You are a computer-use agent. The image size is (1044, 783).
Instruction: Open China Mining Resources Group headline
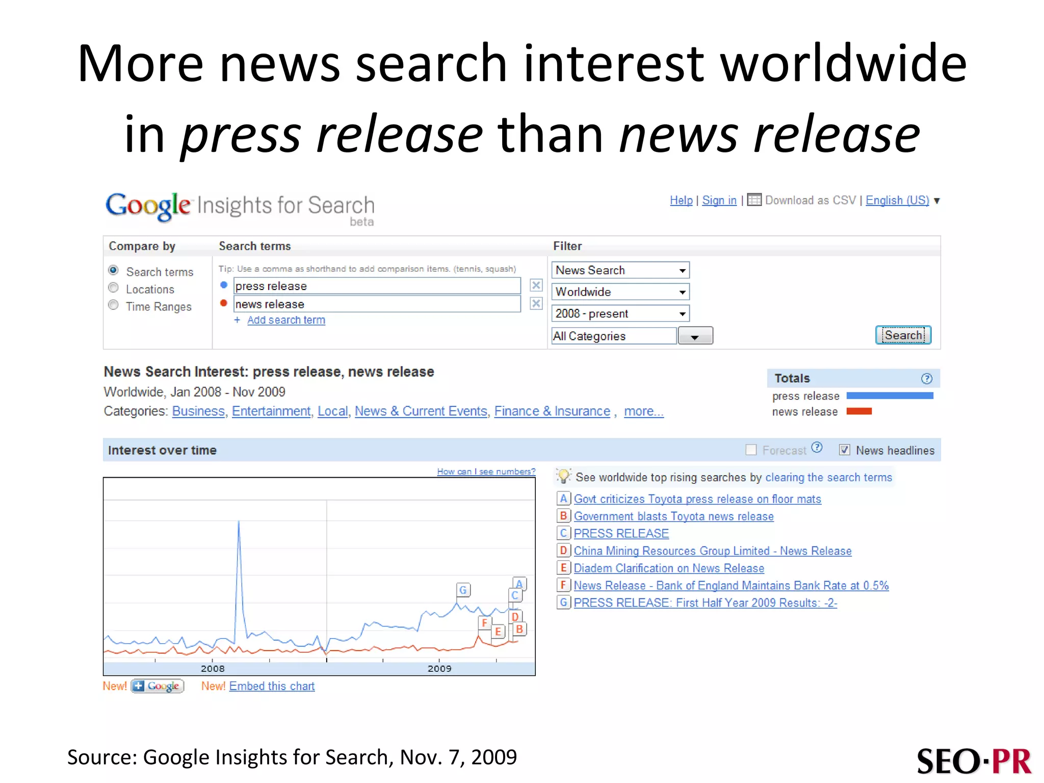click(x=713, y=551)
